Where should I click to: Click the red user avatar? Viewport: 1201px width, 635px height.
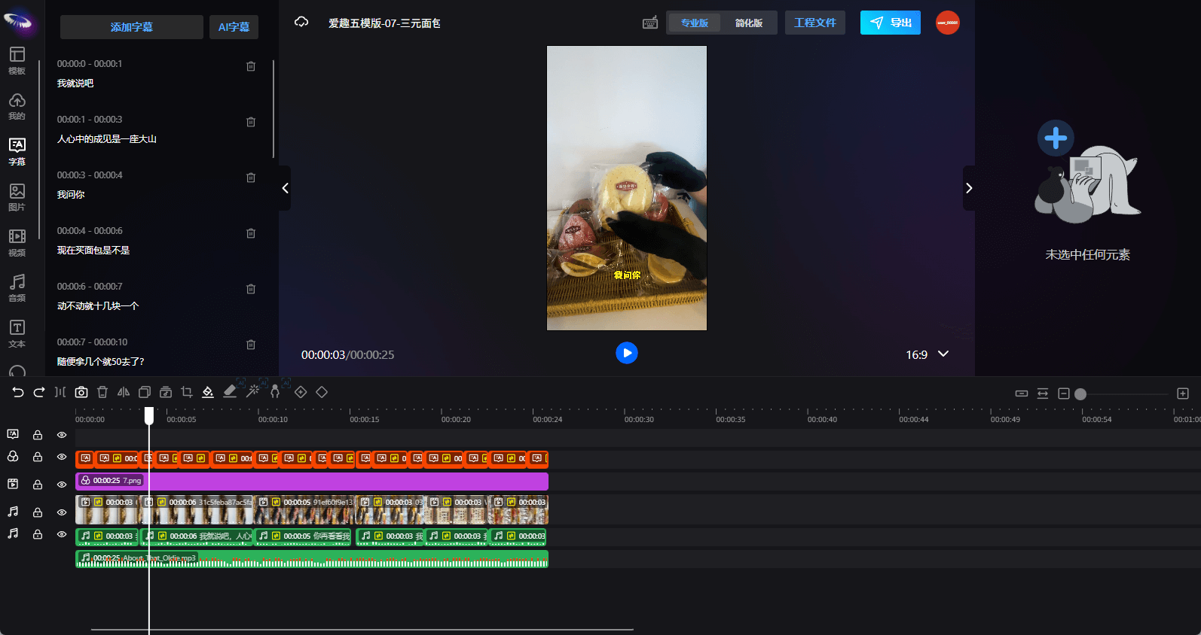pyautogui.click(x=948, y=23)
